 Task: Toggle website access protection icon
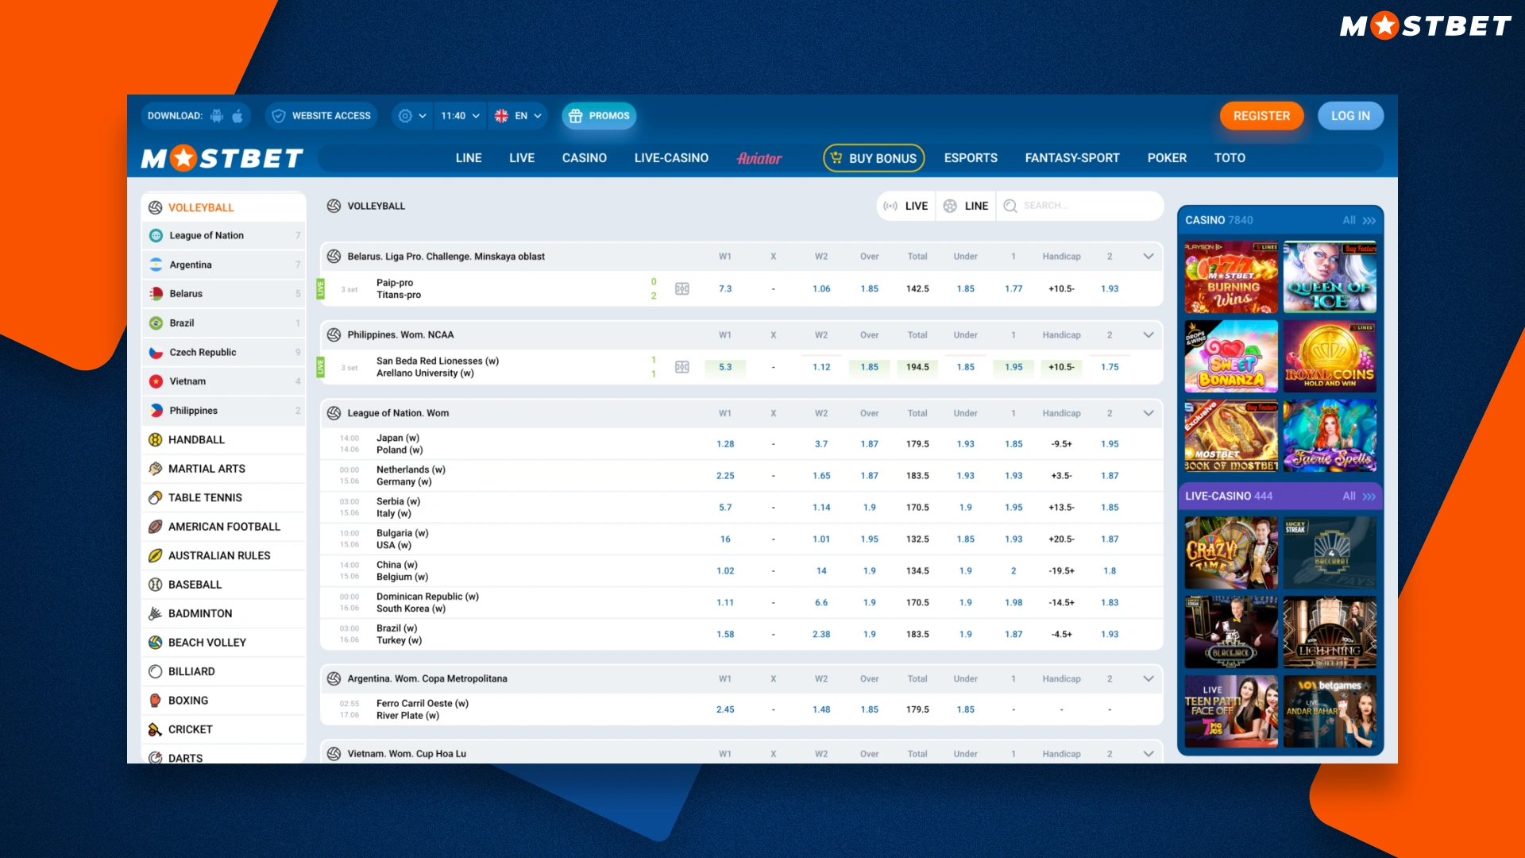point(279,115)
